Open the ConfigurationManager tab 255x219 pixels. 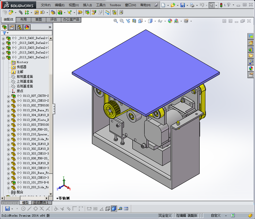click(19, 27)
